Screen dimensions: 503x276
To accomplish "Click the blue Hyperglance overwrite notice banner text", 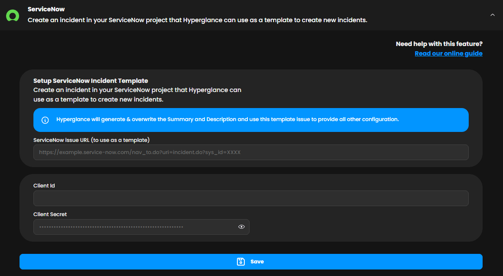I will (227, 119).
